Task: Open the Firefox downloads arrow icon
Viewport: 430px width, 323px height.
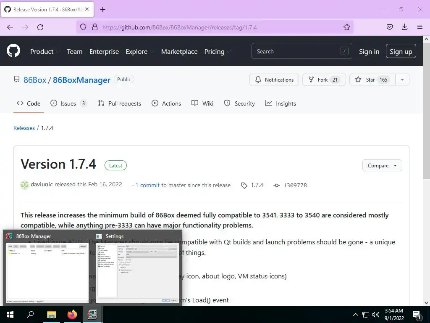Action: (404, 27)
